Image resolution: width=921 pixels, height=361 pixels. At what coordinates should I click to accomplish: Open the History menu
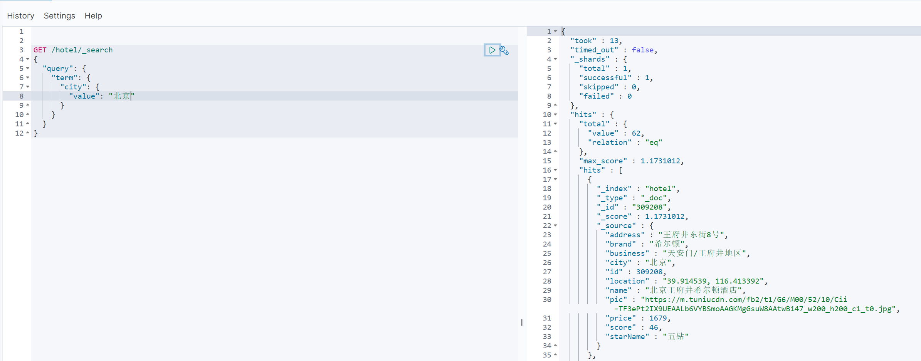pos(20,16)
